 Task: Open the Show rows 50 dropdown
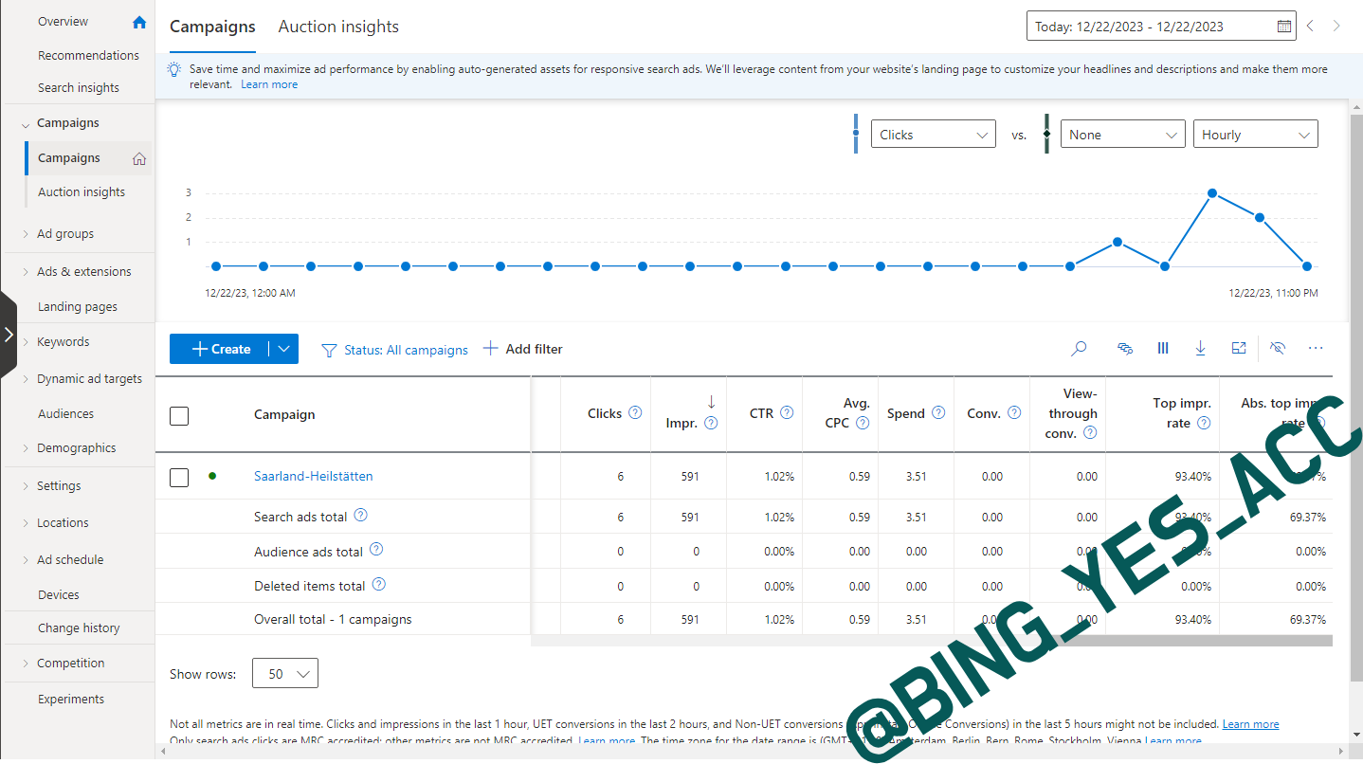tap(285, 674)
